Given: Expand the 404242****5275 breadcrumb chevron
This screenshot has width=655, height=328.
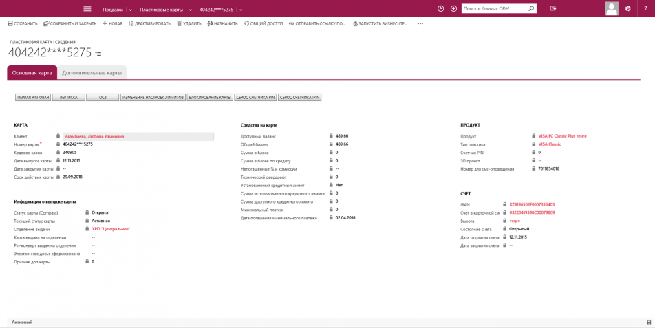Looking at the screenshot, I should tap(241, 10).
